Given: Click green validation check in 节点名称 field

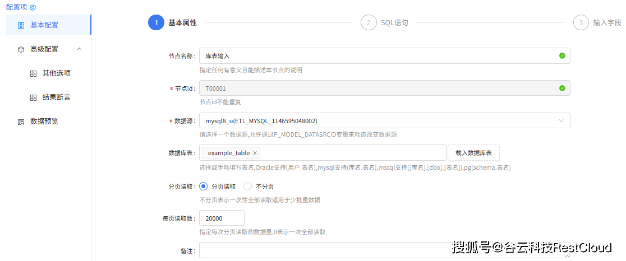Looking at the screenshot, I should click(562, 56).
